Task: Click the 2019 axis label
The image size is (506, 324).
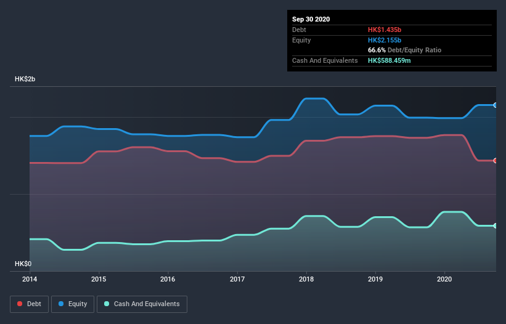Action: 375,279
